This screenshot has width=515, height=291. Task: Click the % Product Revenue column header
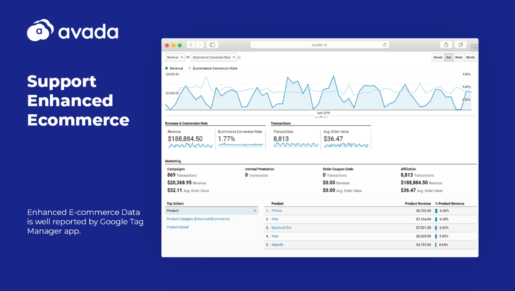click(x=450, y=204)
